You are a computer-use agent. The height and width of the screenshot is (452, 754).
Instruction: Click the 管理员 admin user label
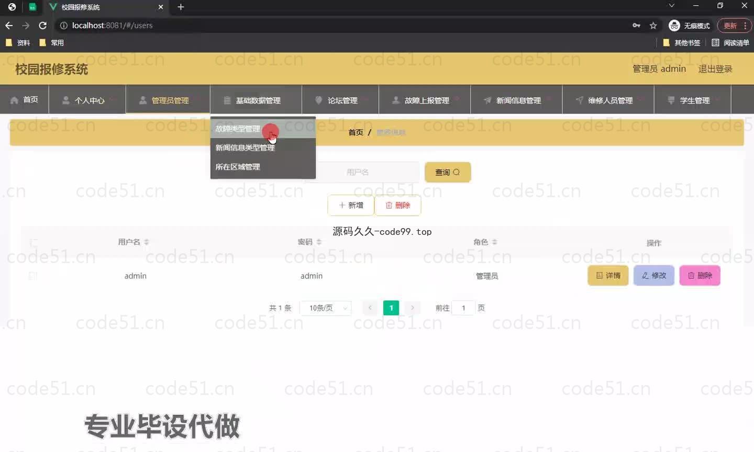[x=659, y=69]
